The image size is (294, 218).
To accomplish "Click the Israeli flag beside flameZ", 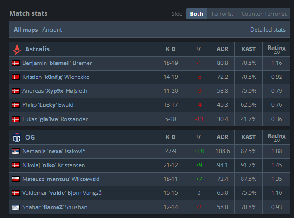I will (x=16, y=207).
